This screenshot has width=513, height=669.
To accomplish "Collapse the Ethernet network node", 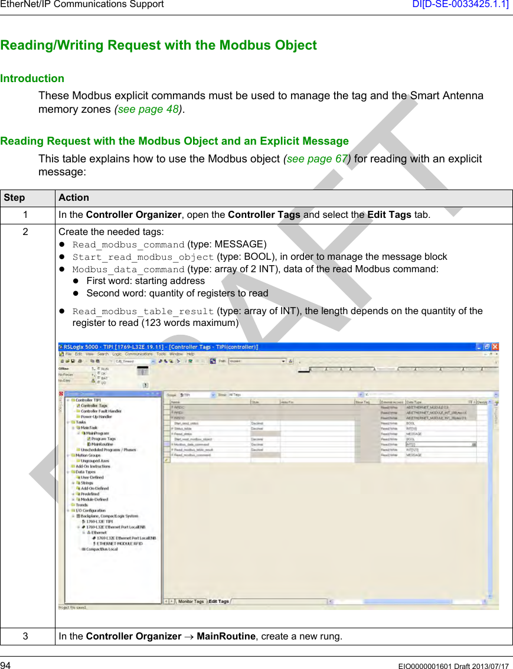I will tap(84, 533).
